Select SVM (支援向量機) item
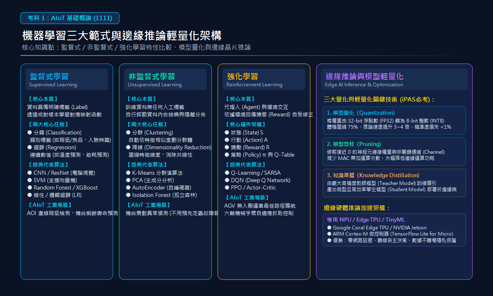 click(x=52, y=180)
